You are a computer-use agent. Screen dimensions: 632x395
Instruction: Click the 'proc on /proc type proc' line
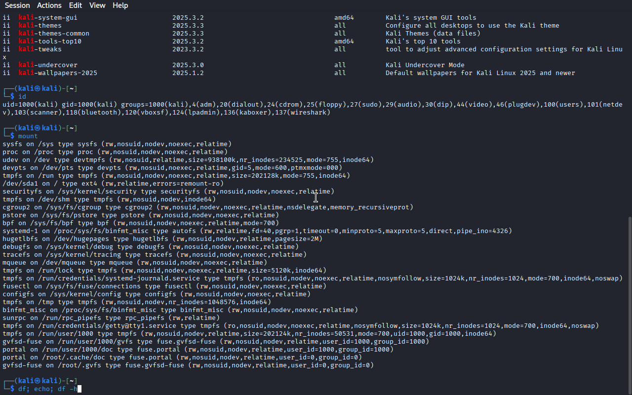click(115, 152)
